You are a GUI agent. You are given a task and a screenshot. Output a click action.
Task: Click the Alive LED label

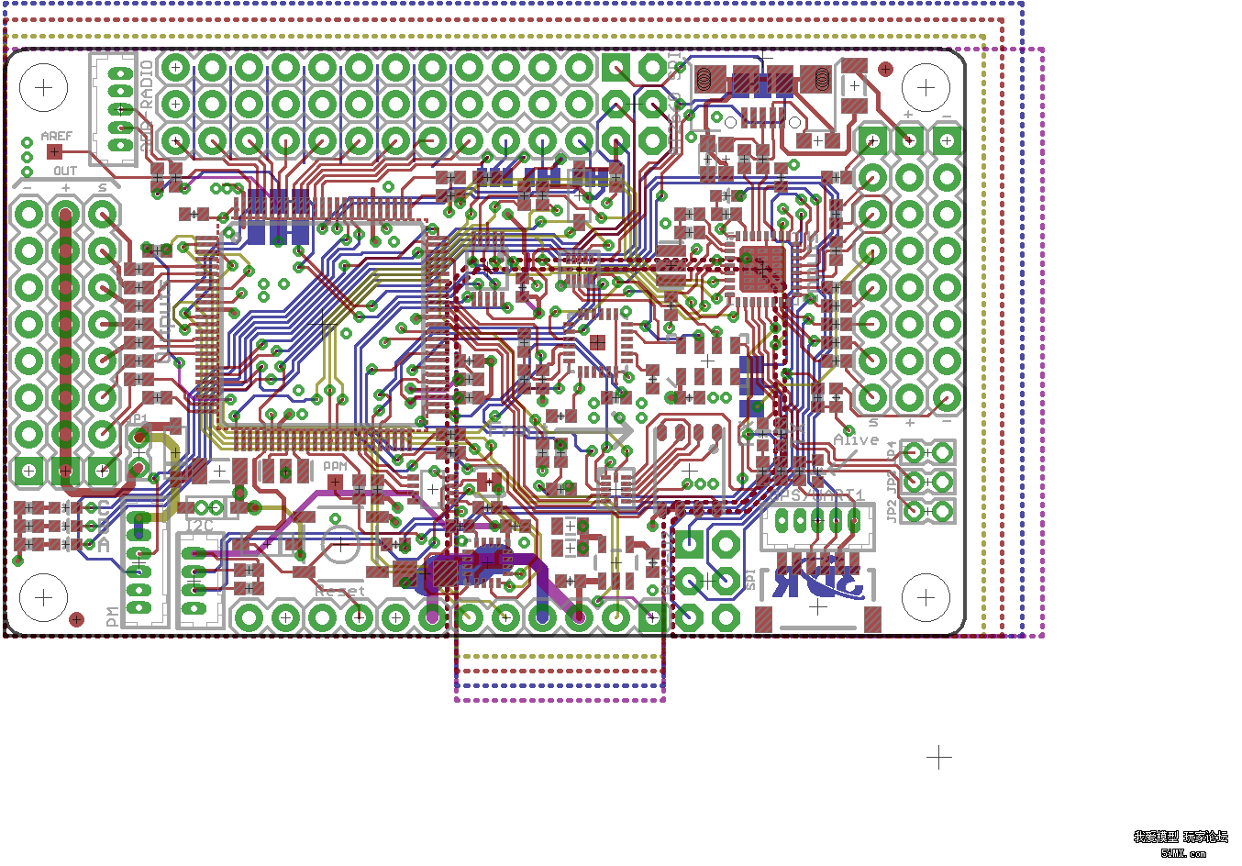click(856, 439)
